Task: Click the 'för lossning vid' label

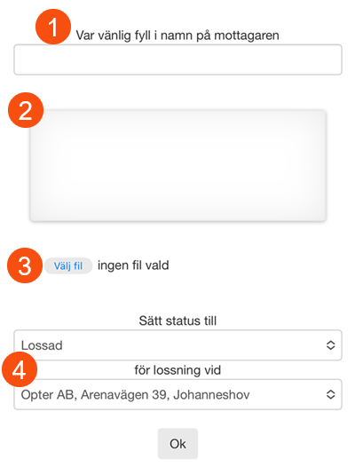Action: click(177, 370)
